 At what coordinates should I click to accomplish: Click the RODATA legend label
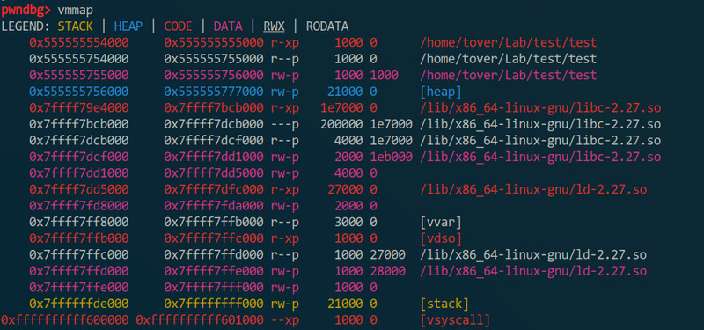(x=327, y=26)
